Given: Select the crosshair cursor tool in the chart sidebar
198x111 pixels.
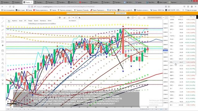Looking at the screenshot, I should (x=3, y=18).
